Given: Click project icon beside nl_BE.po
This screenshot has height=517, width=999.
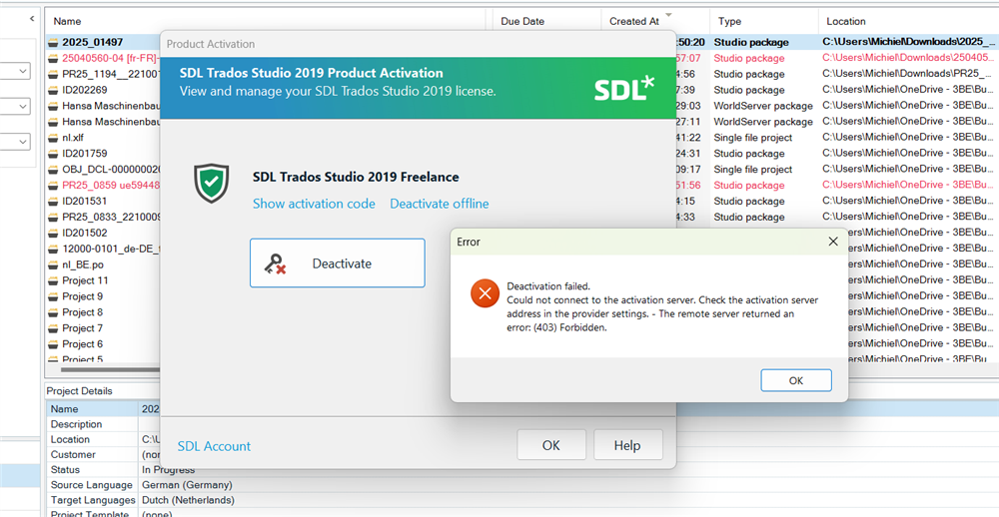Looking at the screenshot, I should (54, 264).
